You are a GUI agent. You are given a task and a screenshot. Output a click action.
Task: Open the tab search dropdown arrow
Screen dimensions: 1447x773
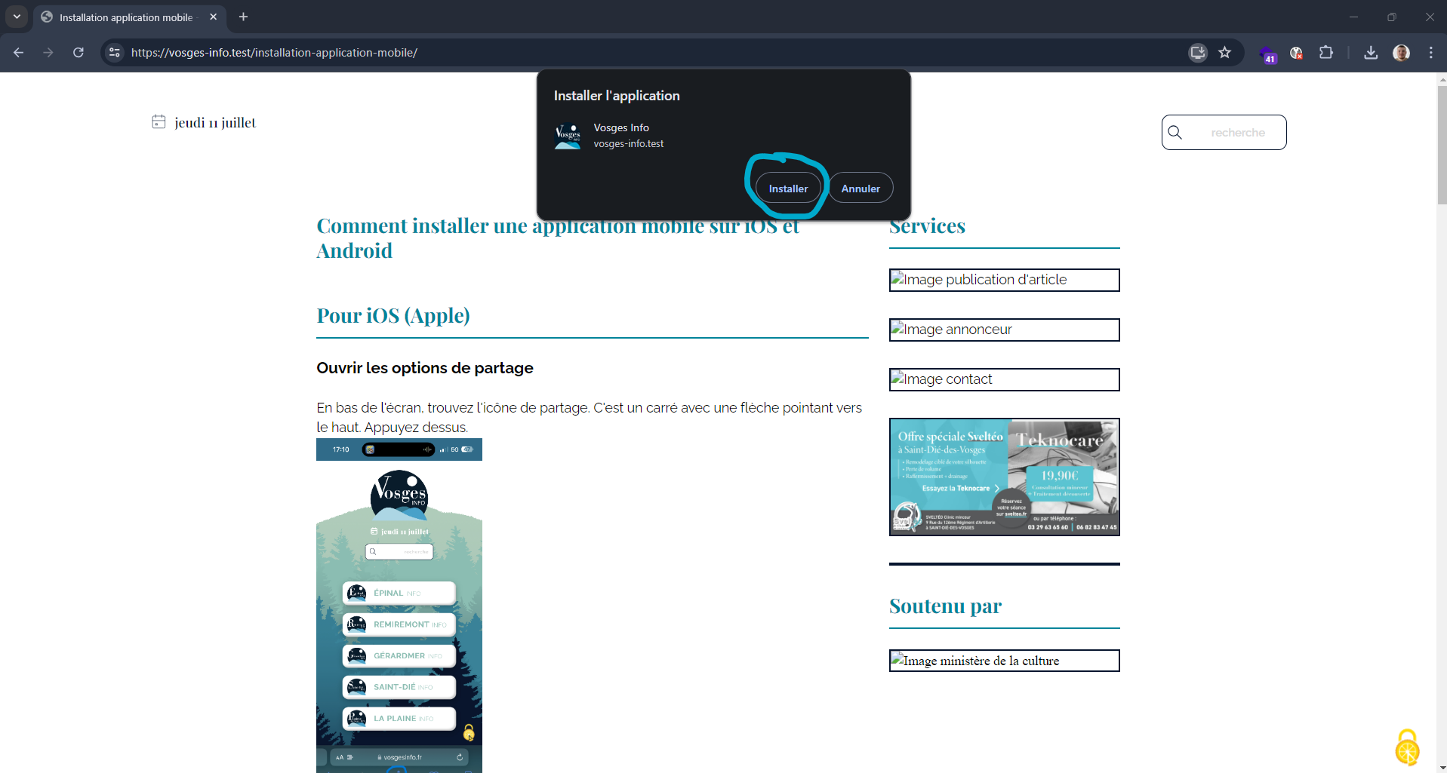(x=17, y=17)
